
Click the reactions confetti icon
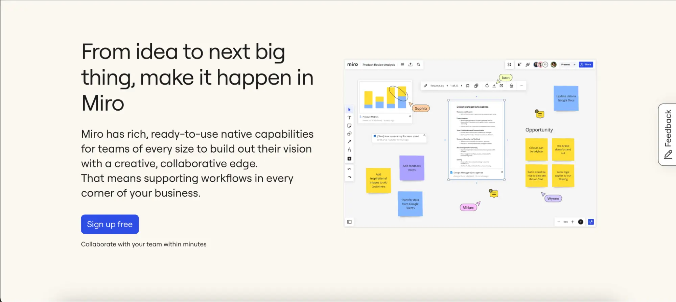click(528, 65)
